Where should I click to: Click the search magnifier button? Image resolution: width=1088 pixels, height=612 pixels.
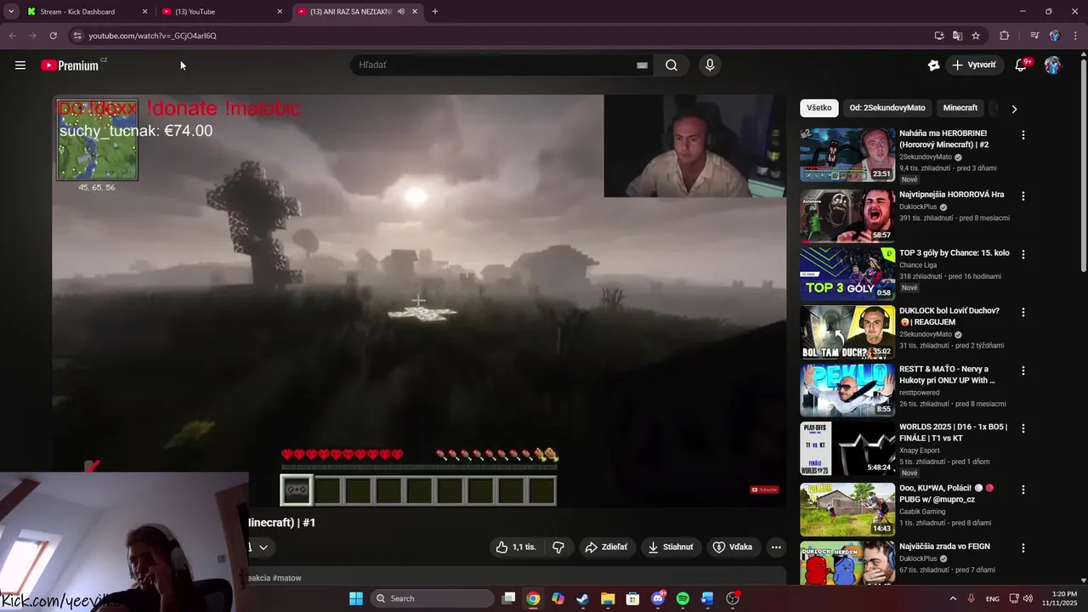click(x=671, y=65)
